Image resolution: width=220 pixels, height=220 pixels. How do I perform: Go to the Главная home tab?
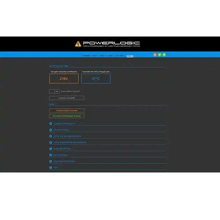[86, 56]
